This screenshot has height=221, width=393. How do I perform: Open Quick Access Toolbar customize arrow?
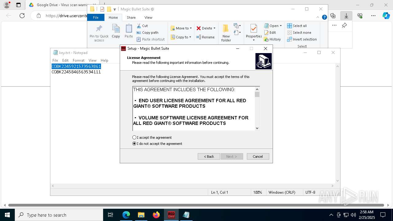pyautogui.click(x=115, y=9)
